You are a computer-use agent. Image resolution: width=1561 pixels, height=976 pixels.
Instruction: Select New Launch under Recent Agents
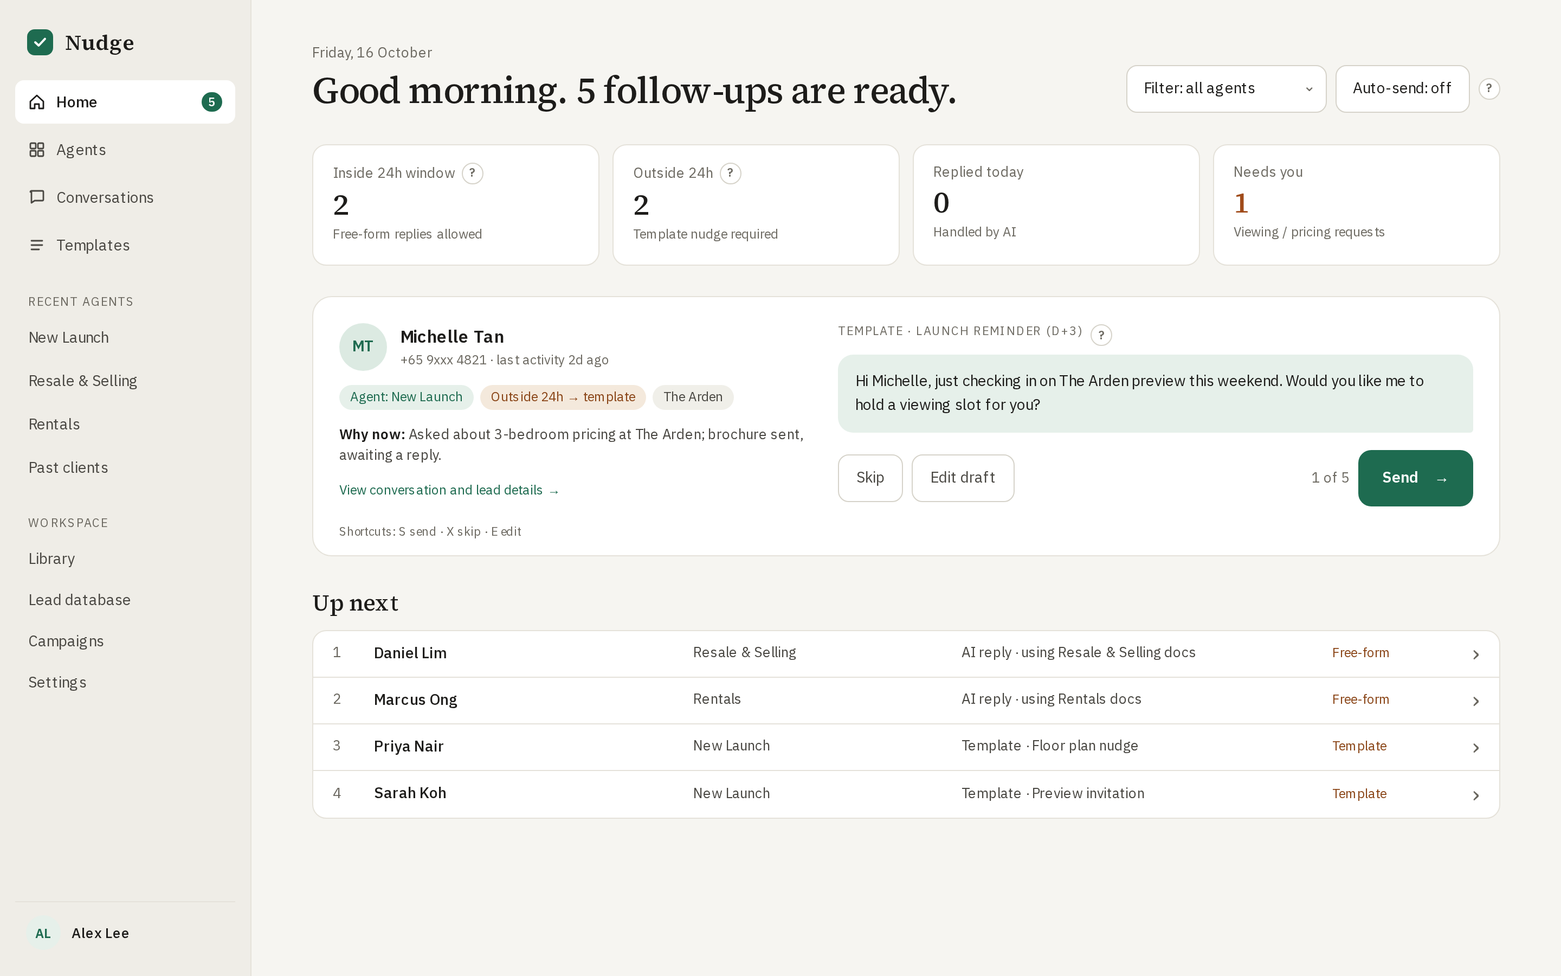68,338
